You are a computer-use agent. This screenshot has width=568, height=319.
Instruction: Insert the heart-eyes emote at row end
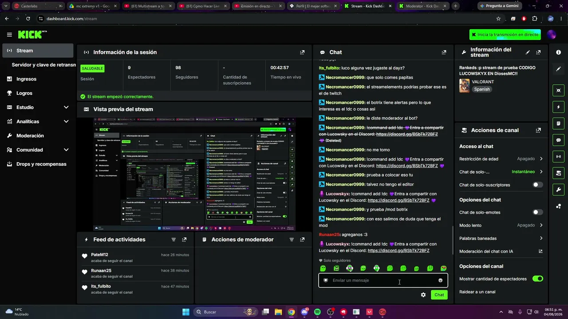pyautogui.click(x=443, y=268)
